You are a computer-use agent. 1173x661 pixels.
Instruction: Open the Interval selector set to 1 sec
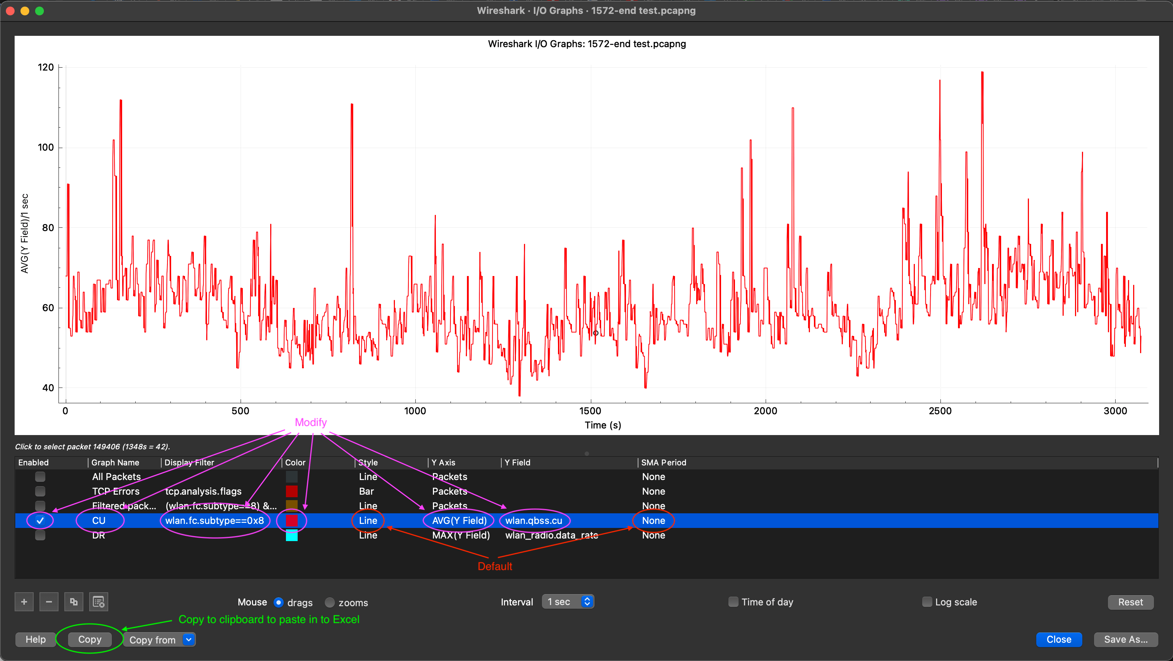(561, 601)
